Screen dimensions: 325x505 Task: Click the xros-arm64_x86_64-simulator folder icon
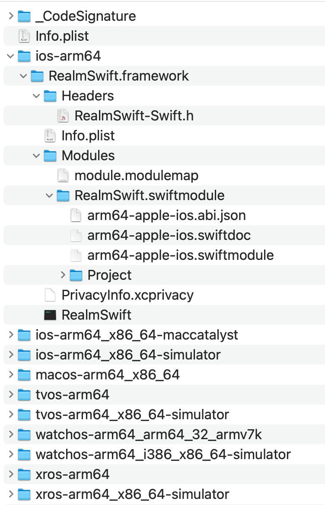tap(24, 494)
